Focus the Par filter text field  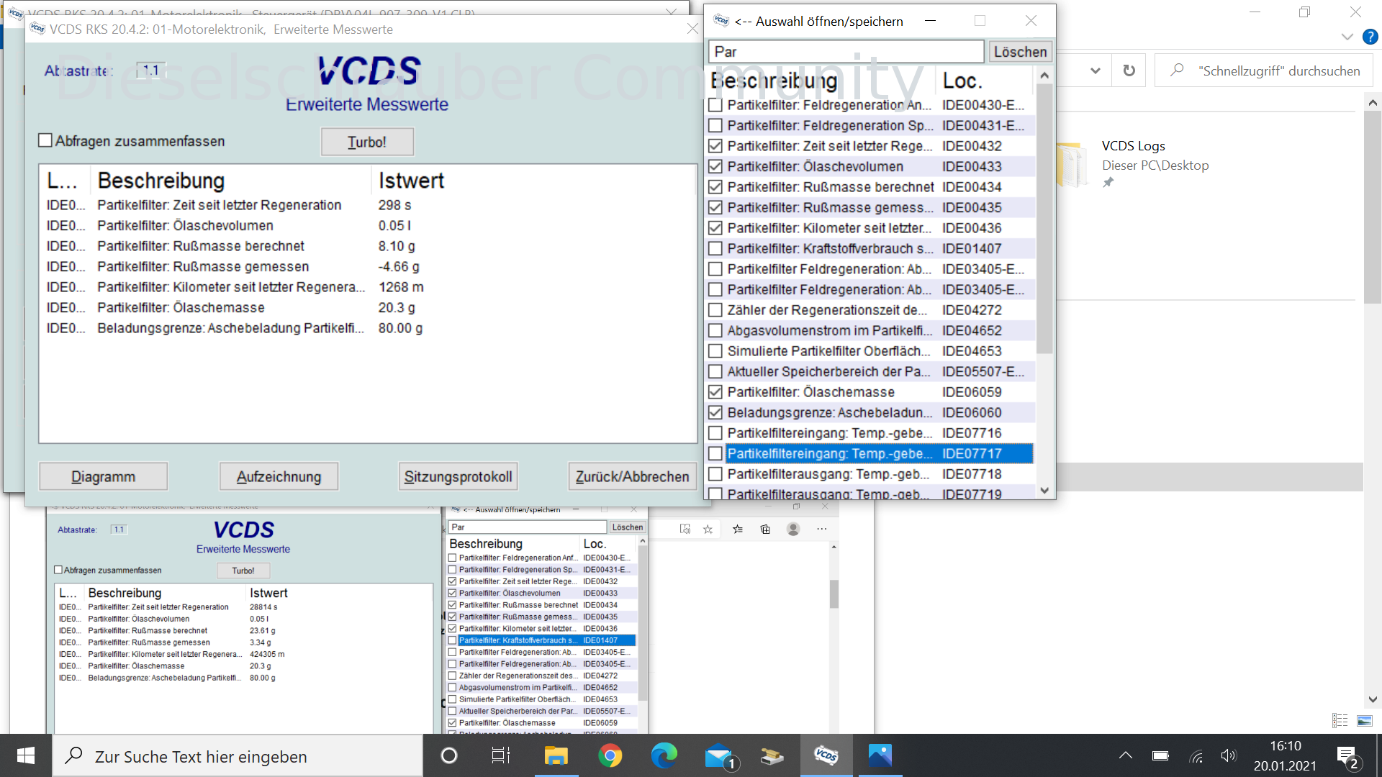pyautogui.click(x=846, y=52)
